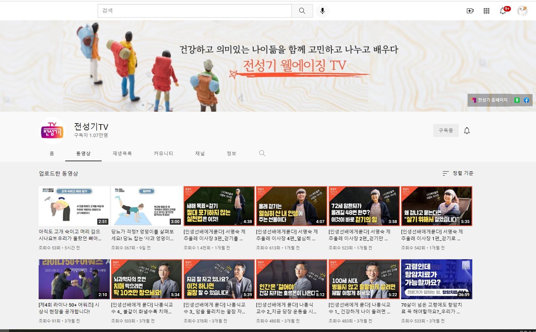Open the 3:58 서명숙 2편 thumbnail
The width and height of the screenshot is (536, 332).
[364, 206]
